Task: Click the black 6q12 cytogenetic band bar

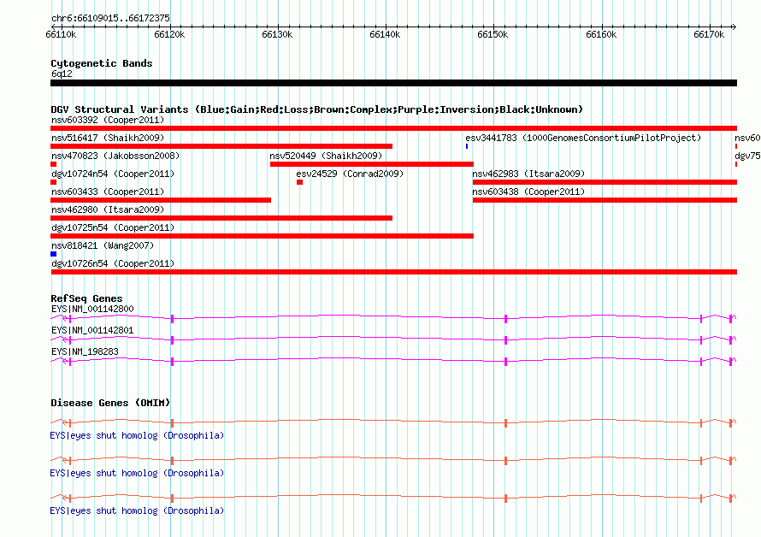Action: [x=393, y=83]
